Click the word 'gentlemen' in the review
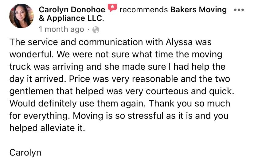254x166 pixels. point(32,91)
